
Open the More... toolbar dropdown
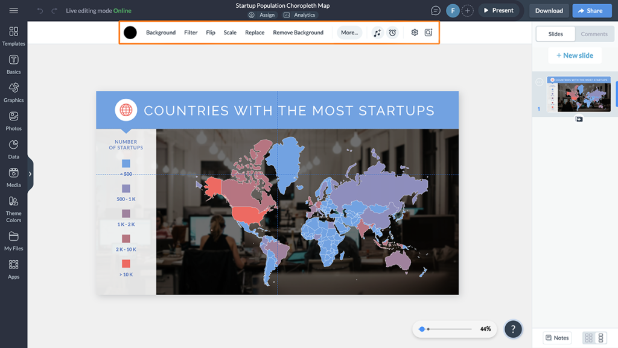point(349,32)
